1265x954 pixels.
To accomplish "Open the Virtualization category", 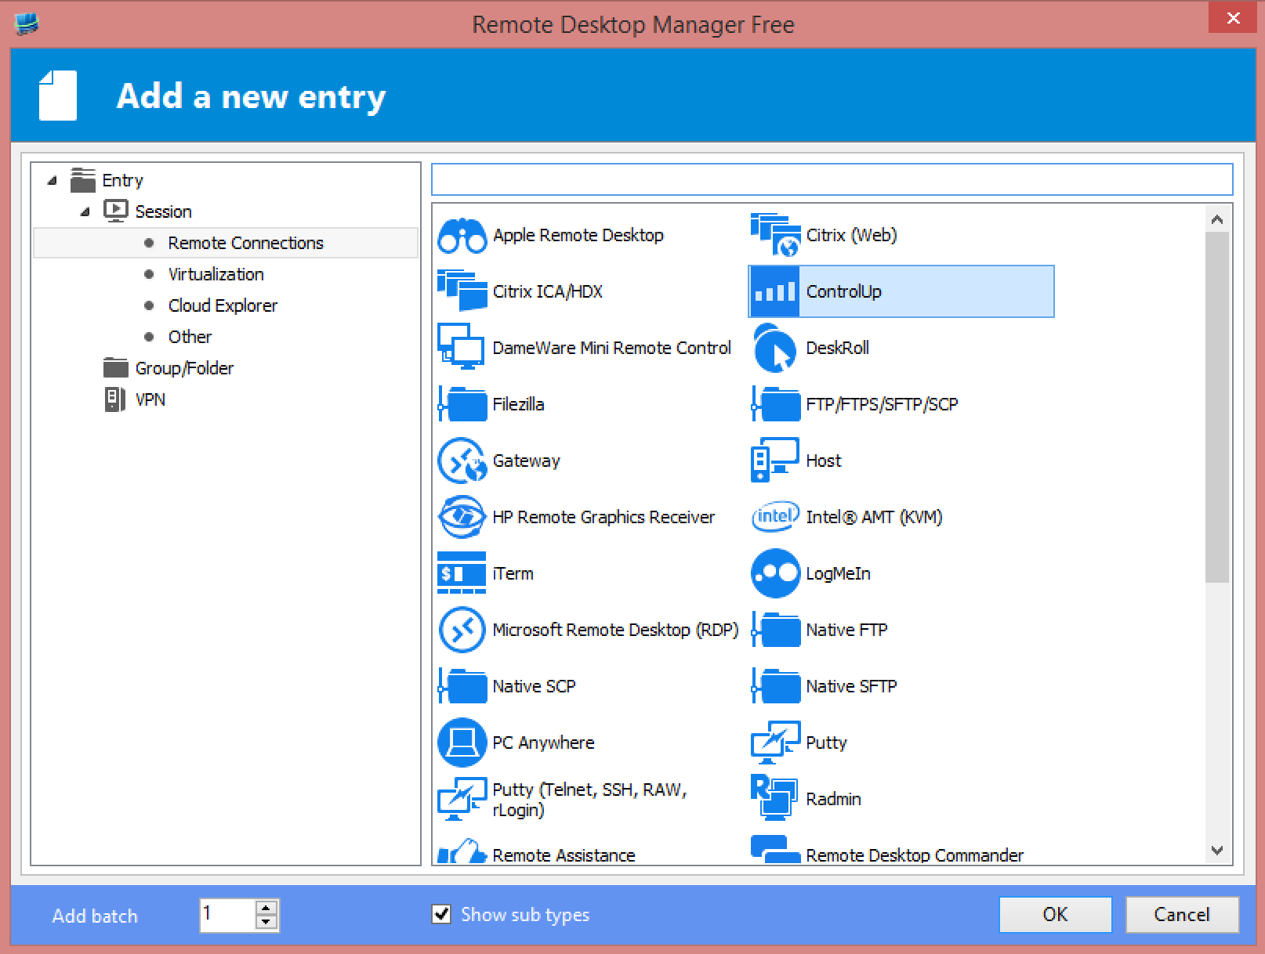I will 216,274.
